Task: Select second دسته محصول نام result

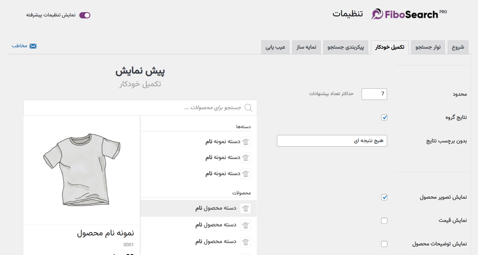Action: click(198, 225)
